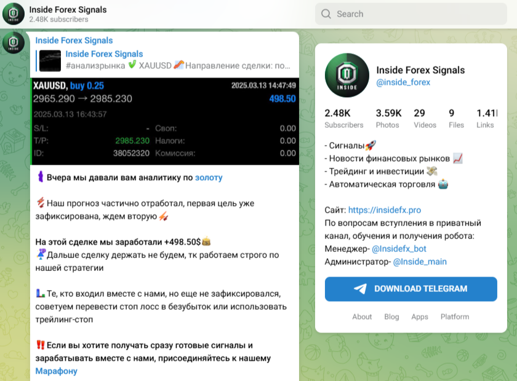Click the 2.48K Subscribers counter
The width and height of the screenshot is (517, 381).
(x=344, y=119)
